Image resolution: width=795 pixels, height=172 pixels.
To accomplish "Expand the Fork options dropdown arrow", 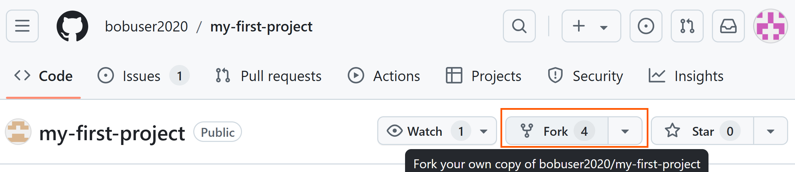I will click(625, 131).
